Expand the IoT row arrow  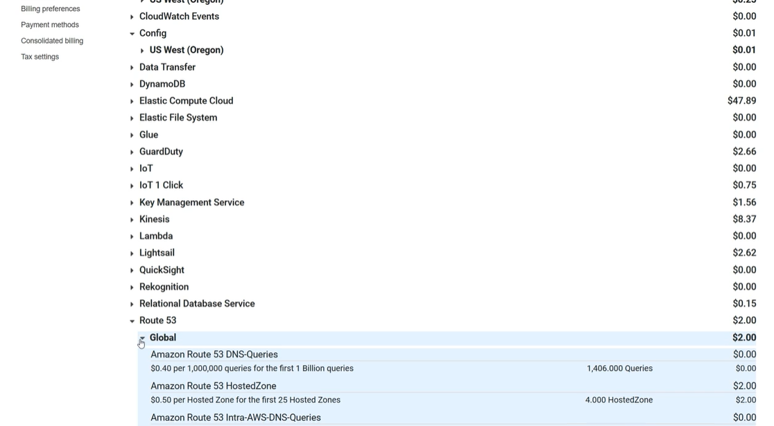pos(132,168)
